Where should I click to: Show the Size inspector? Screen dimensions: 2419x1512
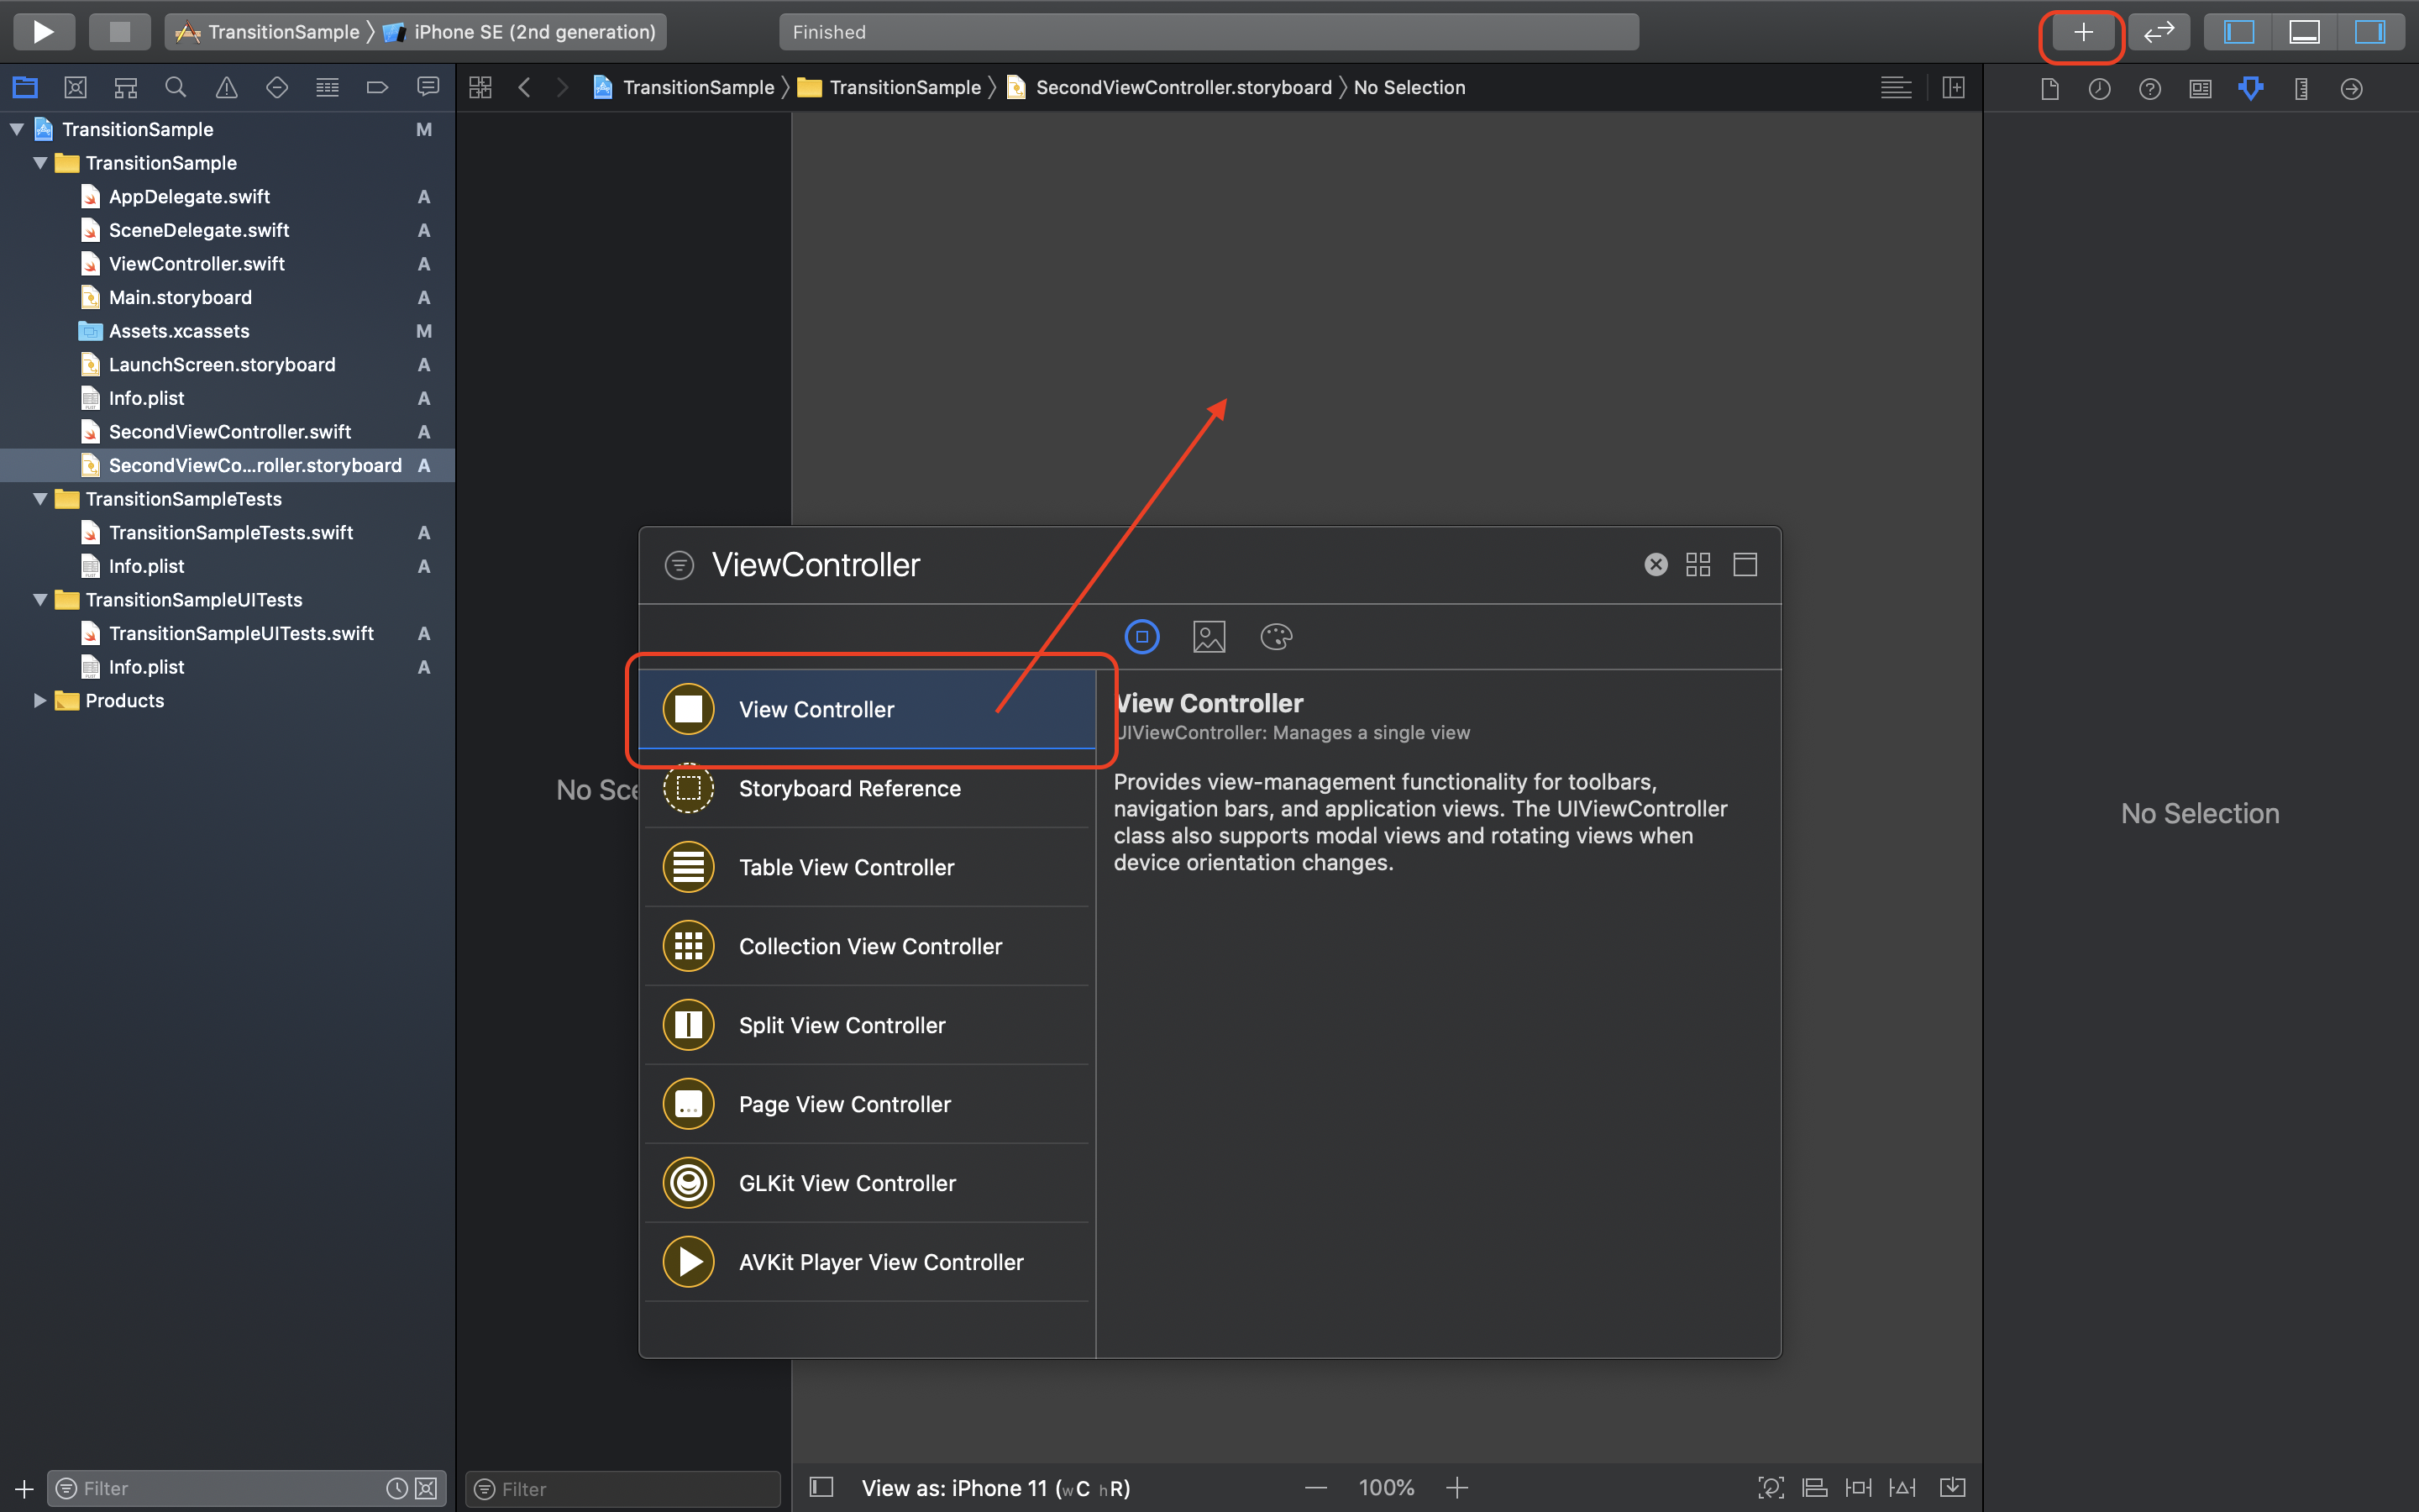click(x=2301, y=89)
